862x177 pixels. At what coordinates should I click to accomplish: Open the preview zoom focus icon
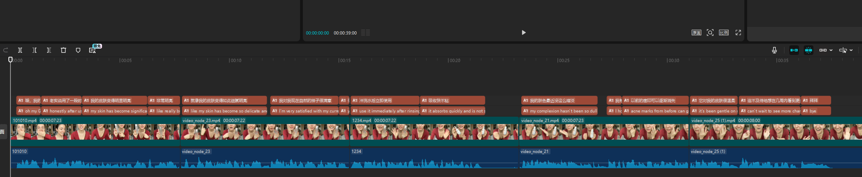coord(710,33)
